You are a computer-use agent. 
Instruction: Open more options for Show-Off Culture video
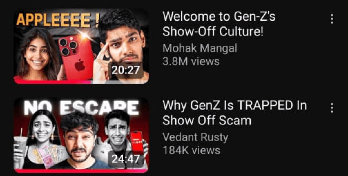point(332,19)
